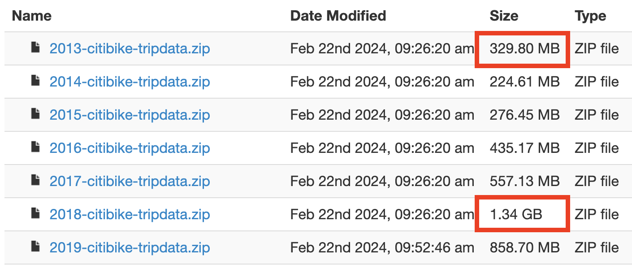632x269 pixels.
Task: Select the 2016-citibike-tripdata.zip link
Action: tap(130, 148)
